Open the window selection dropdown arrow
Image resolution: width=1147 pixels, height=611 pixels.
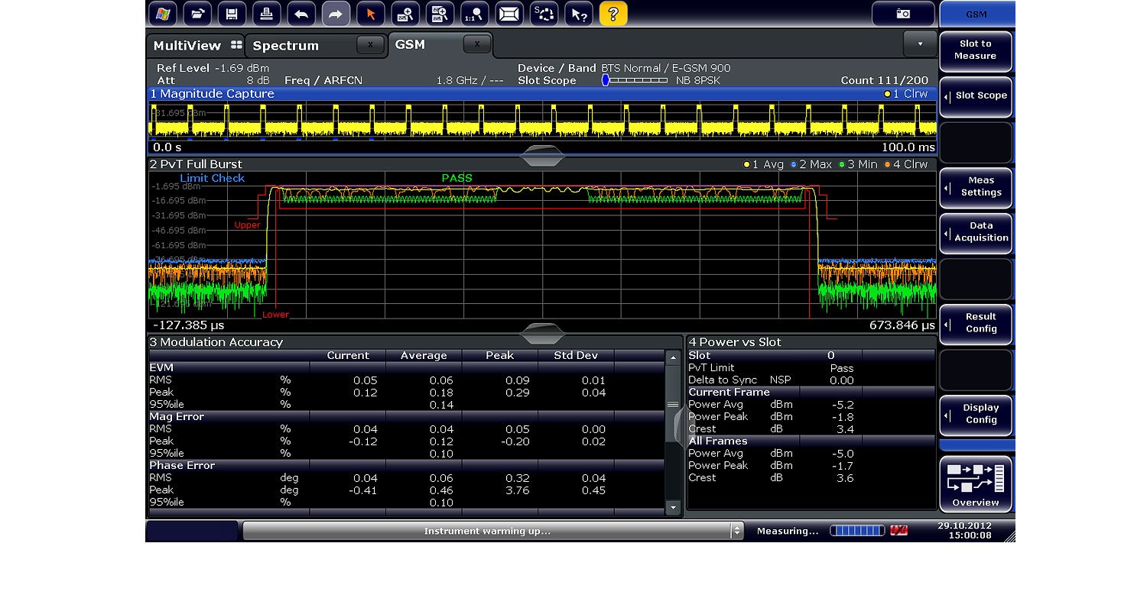click(x=921, y=44)
